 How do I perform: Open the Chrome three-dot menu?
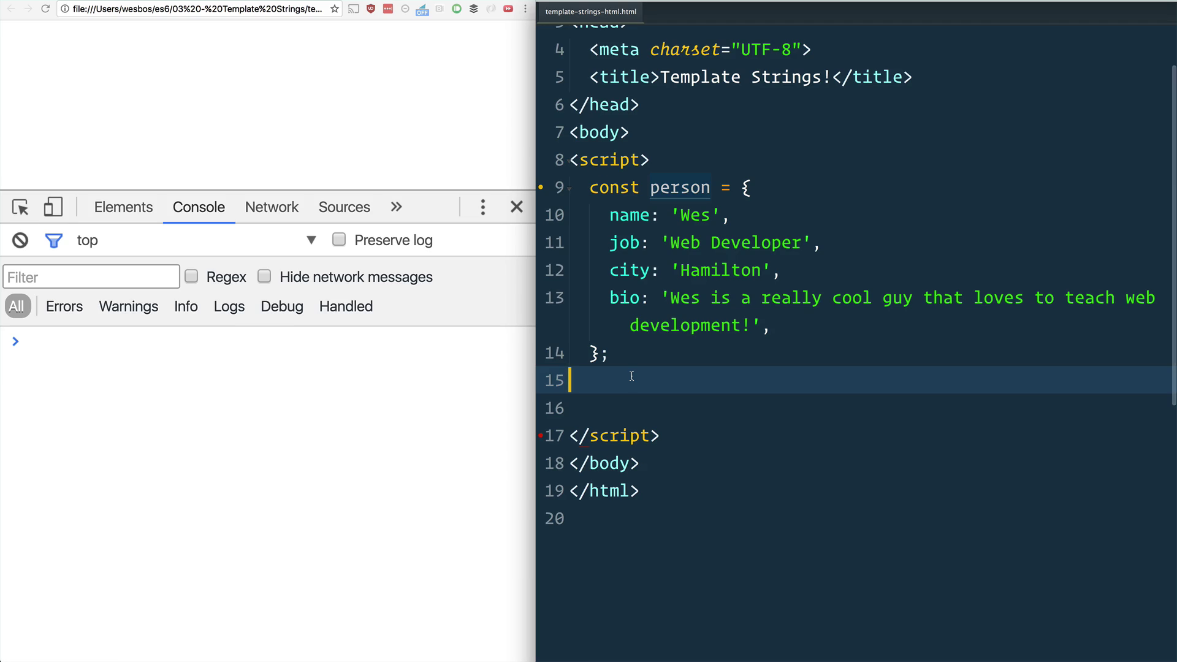pyautogui.click(x=525, y=9)
